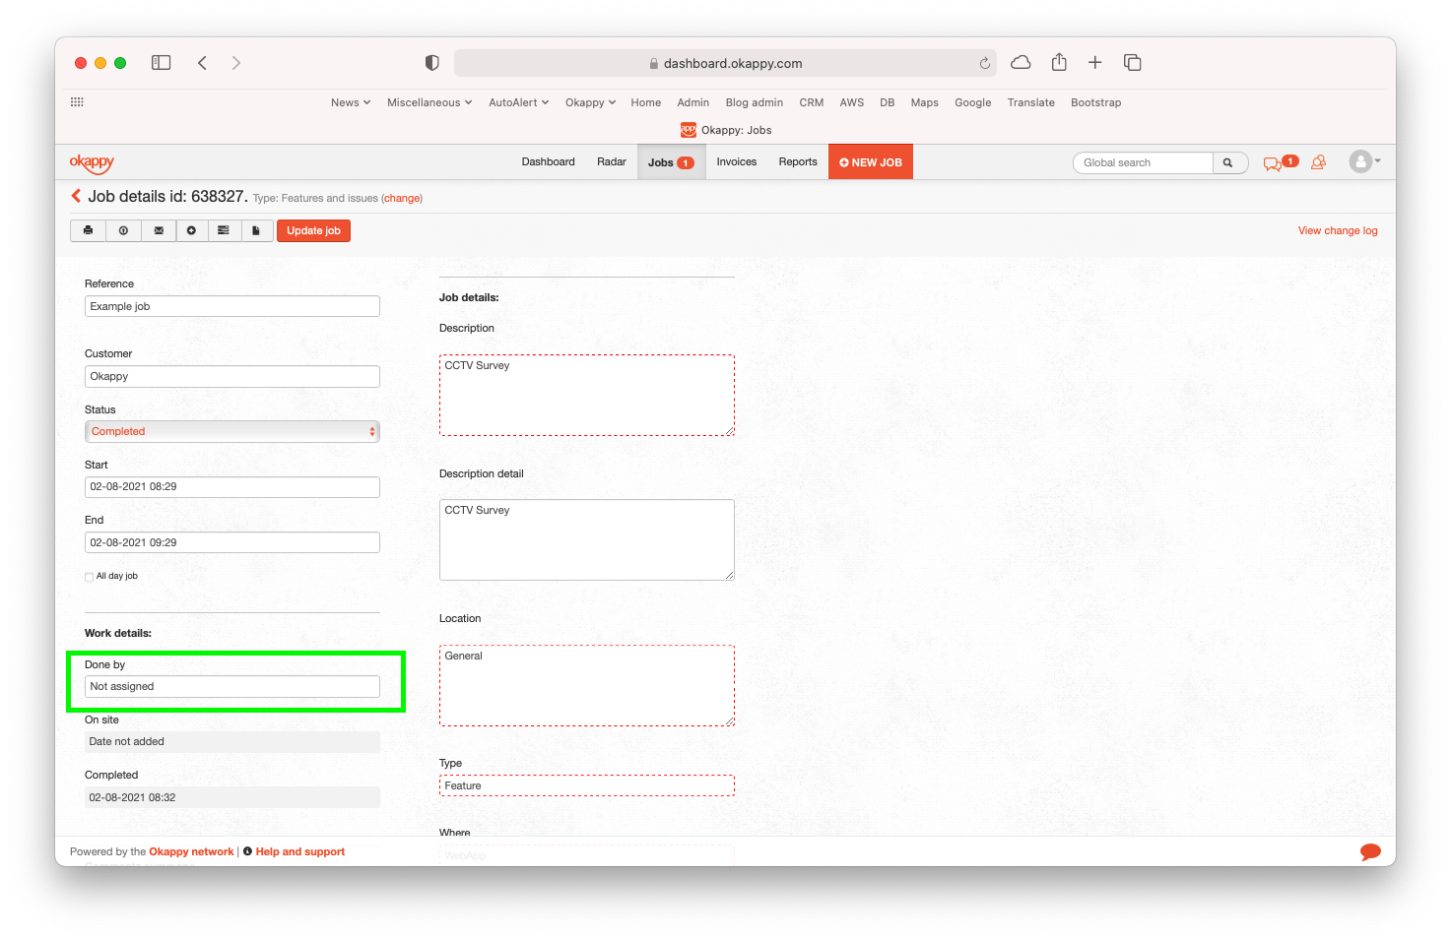Click the Description detail text area
The image size is (1451, 939).
click(x=587, y=539)
